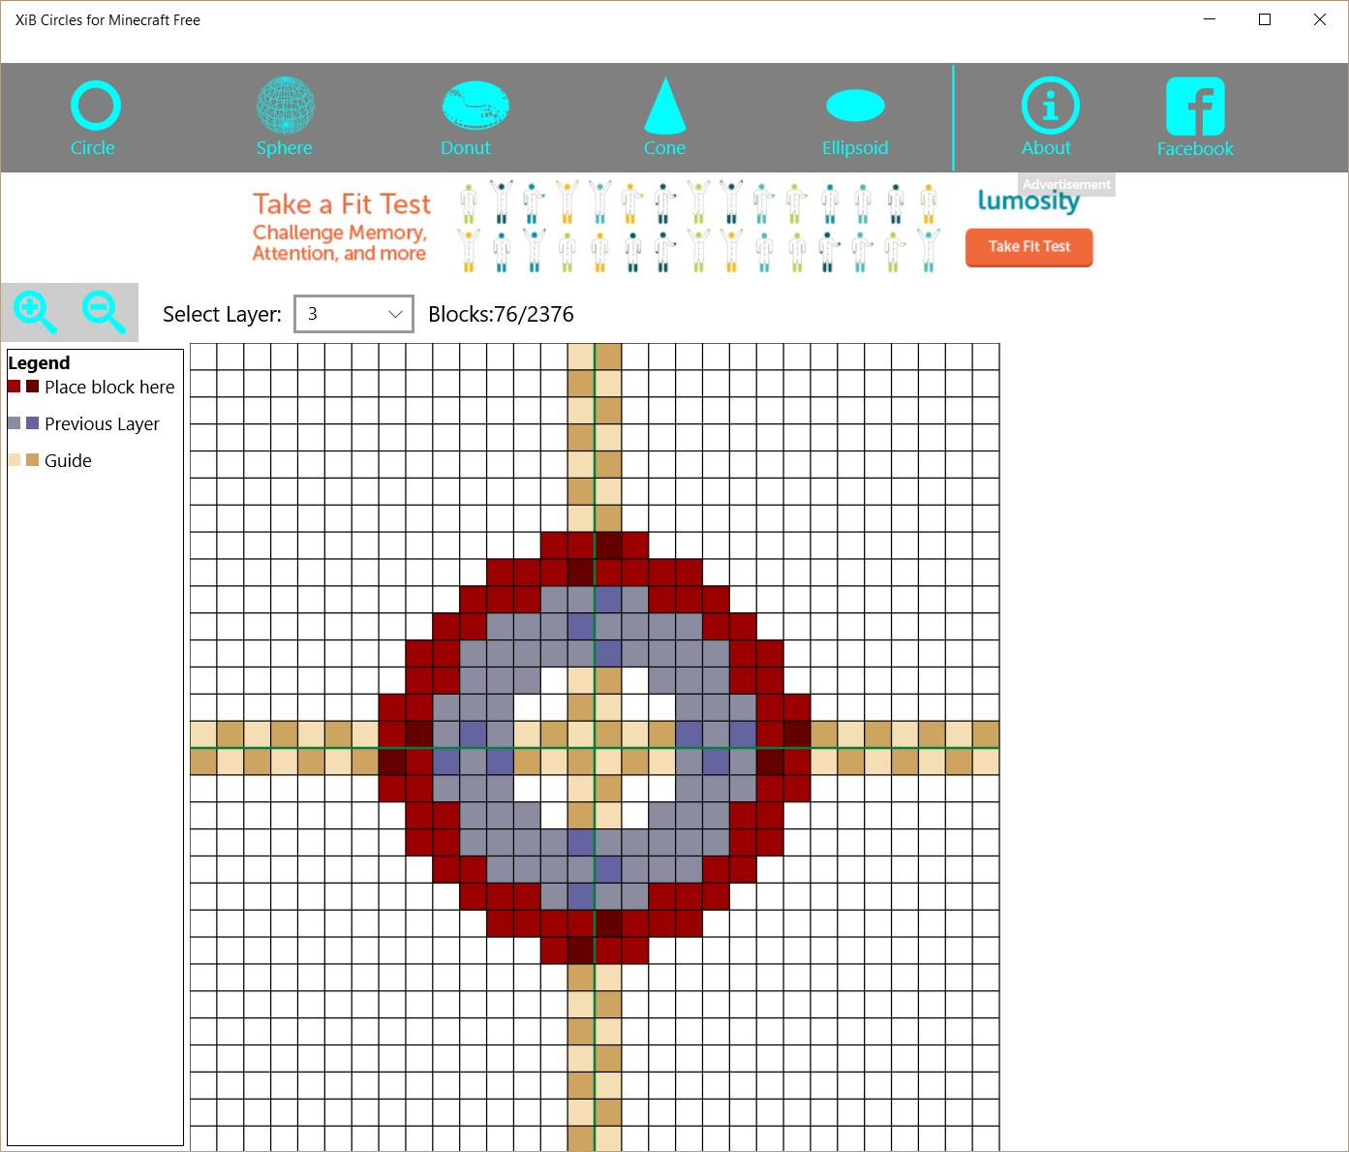
Task: Zoom in with the plus magnifier
Action: pos(35,312)
